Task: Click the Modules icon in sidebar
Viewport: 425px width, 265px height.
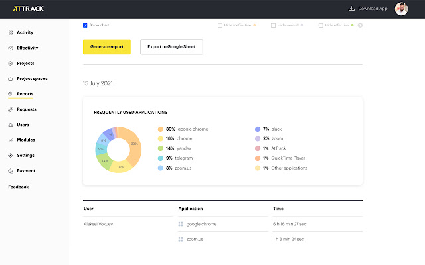Action: 11,140
